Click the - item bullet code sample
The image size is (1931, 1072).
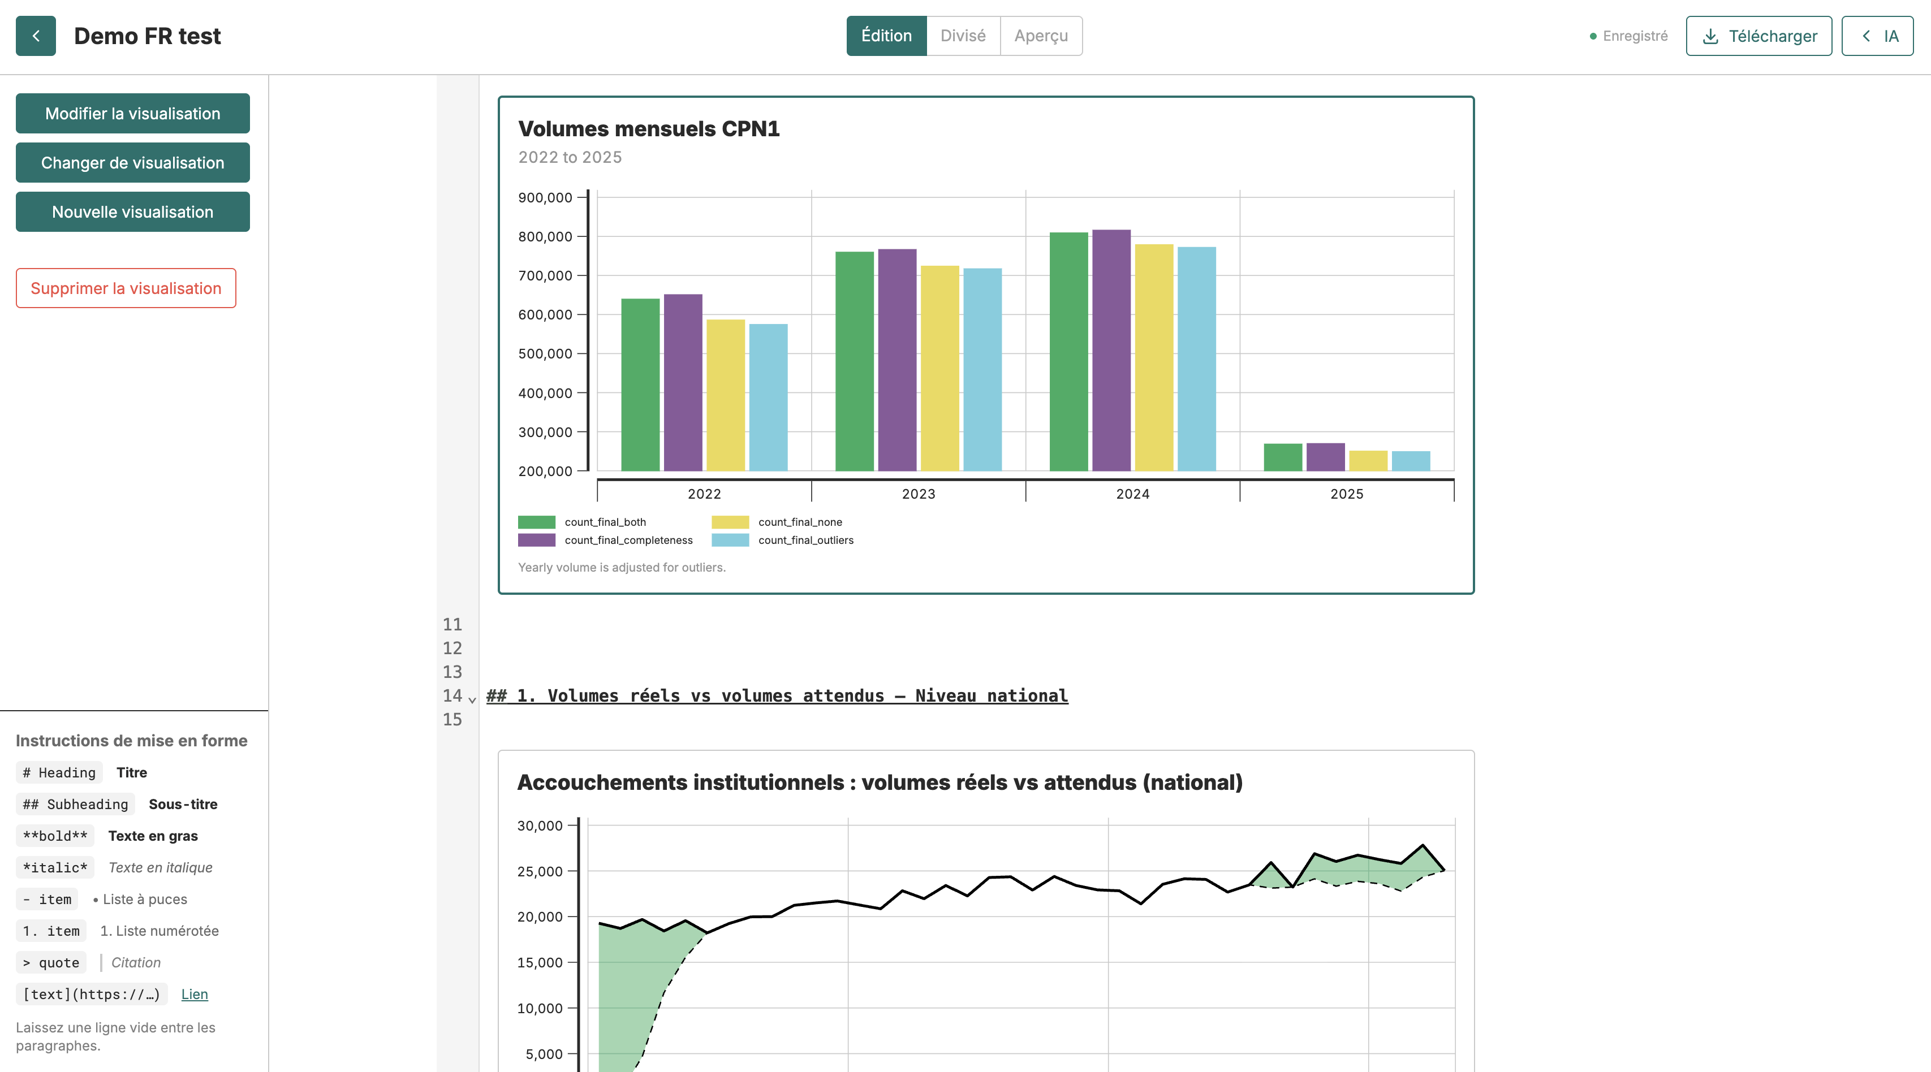[x=46, y=899]
